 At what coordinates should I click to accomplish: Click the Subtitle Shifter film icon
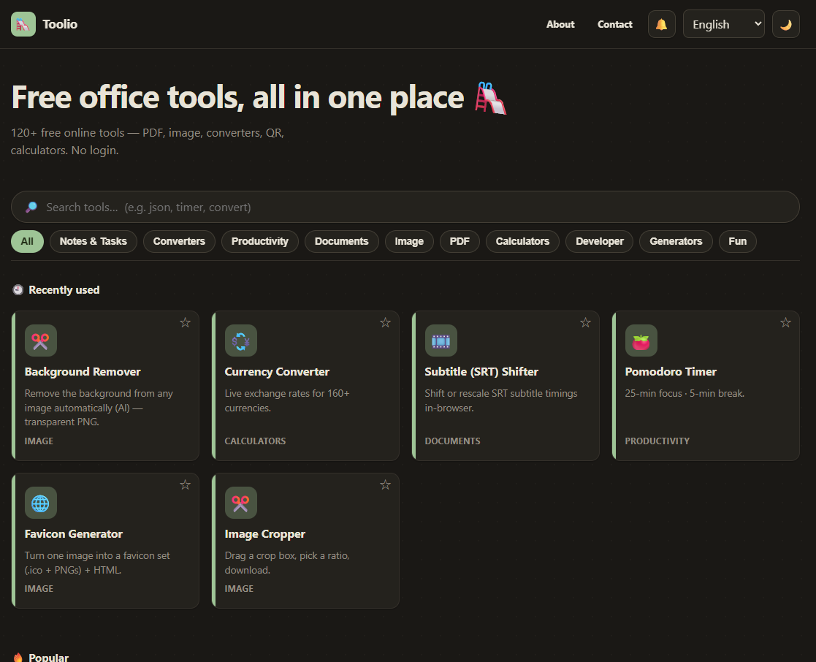[441, 340]
